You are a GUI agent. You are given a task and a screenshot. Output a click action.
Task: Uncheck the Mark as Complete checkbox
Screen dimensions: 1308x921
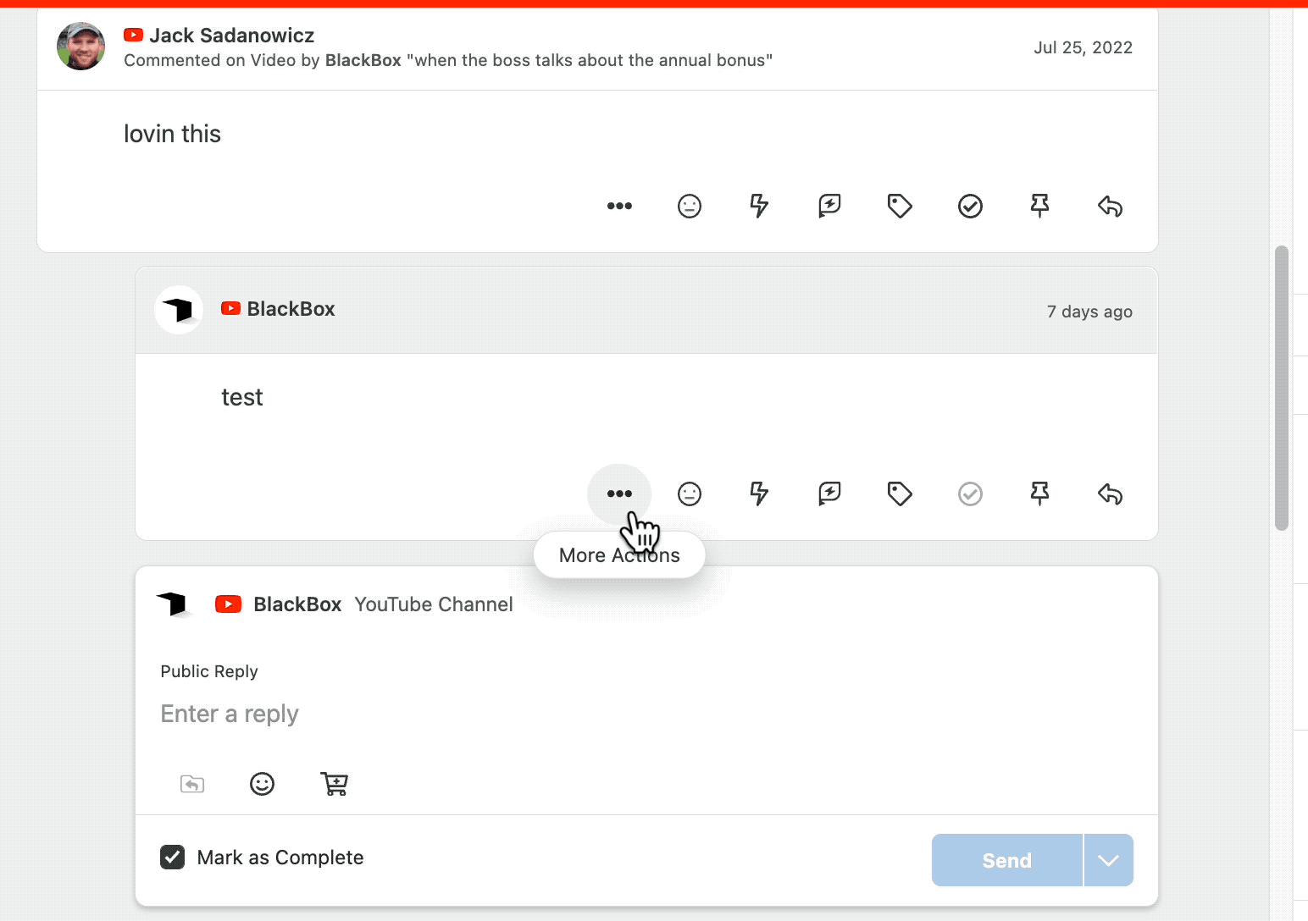173,858
